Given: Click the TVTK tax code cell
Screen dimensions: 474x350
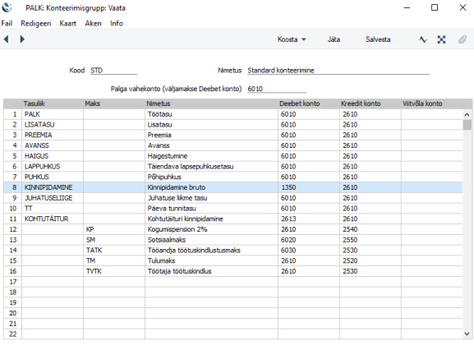Looking at the screenshot, I should (x=114, y=271).
